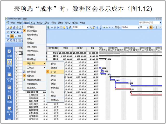Open the SimSun font name dropdown

pyautogui.click(x=139, y=27)
